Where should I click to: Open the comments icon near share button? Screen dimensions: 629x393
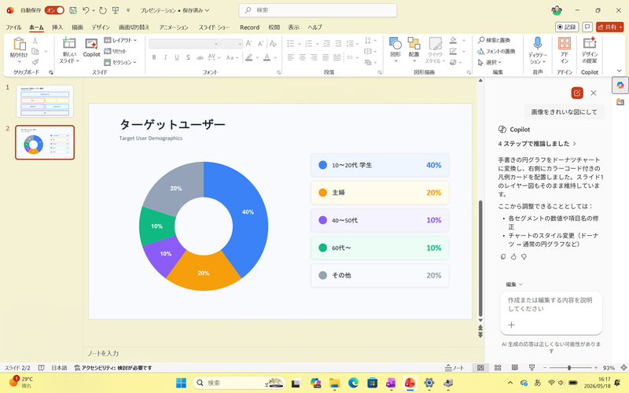click(587, 27)
